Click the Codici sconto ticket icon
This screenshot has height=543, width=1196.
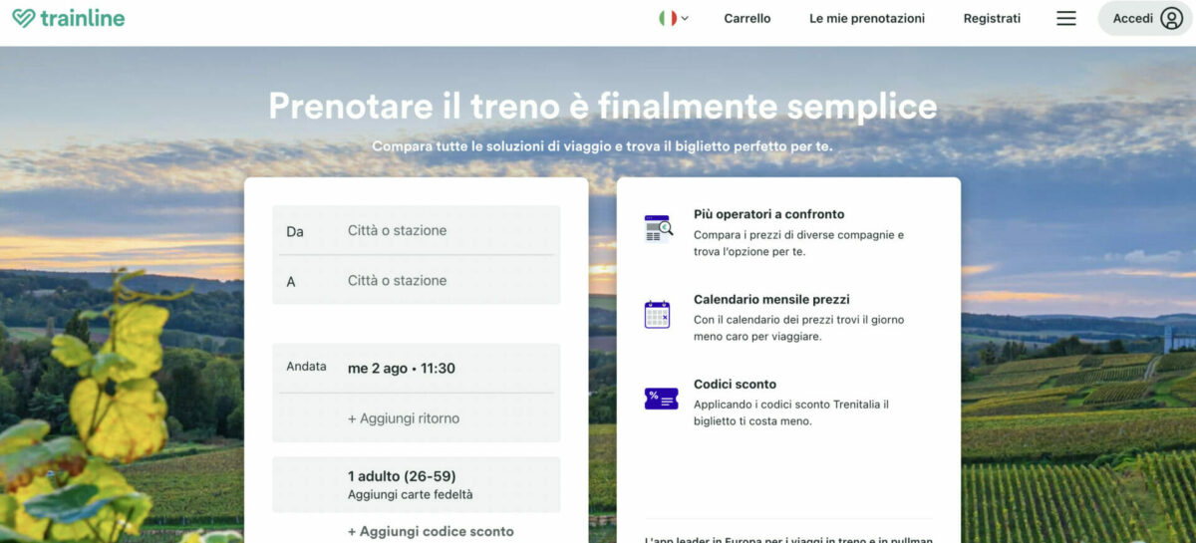[x=661, y=399]
